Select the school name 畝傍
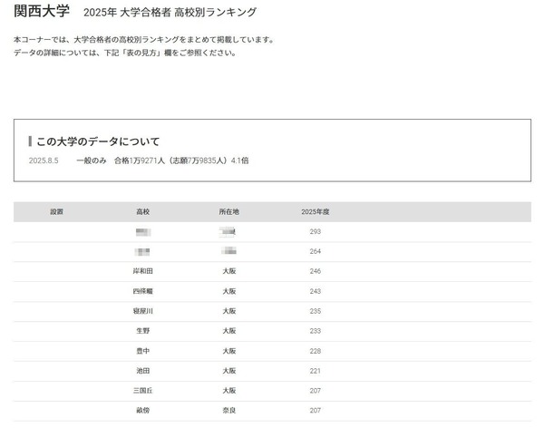Screen dimensions: 544x447 point(142,410)
